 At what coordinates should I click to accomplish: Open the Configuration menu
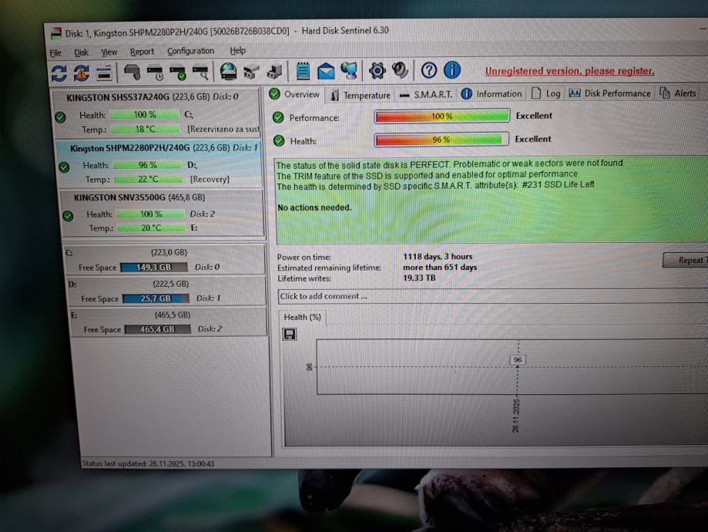[190, 51]
